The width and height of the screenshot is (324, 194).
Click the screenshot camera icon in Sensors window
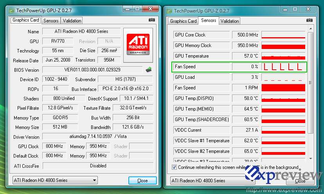click(x=310, y=20)
